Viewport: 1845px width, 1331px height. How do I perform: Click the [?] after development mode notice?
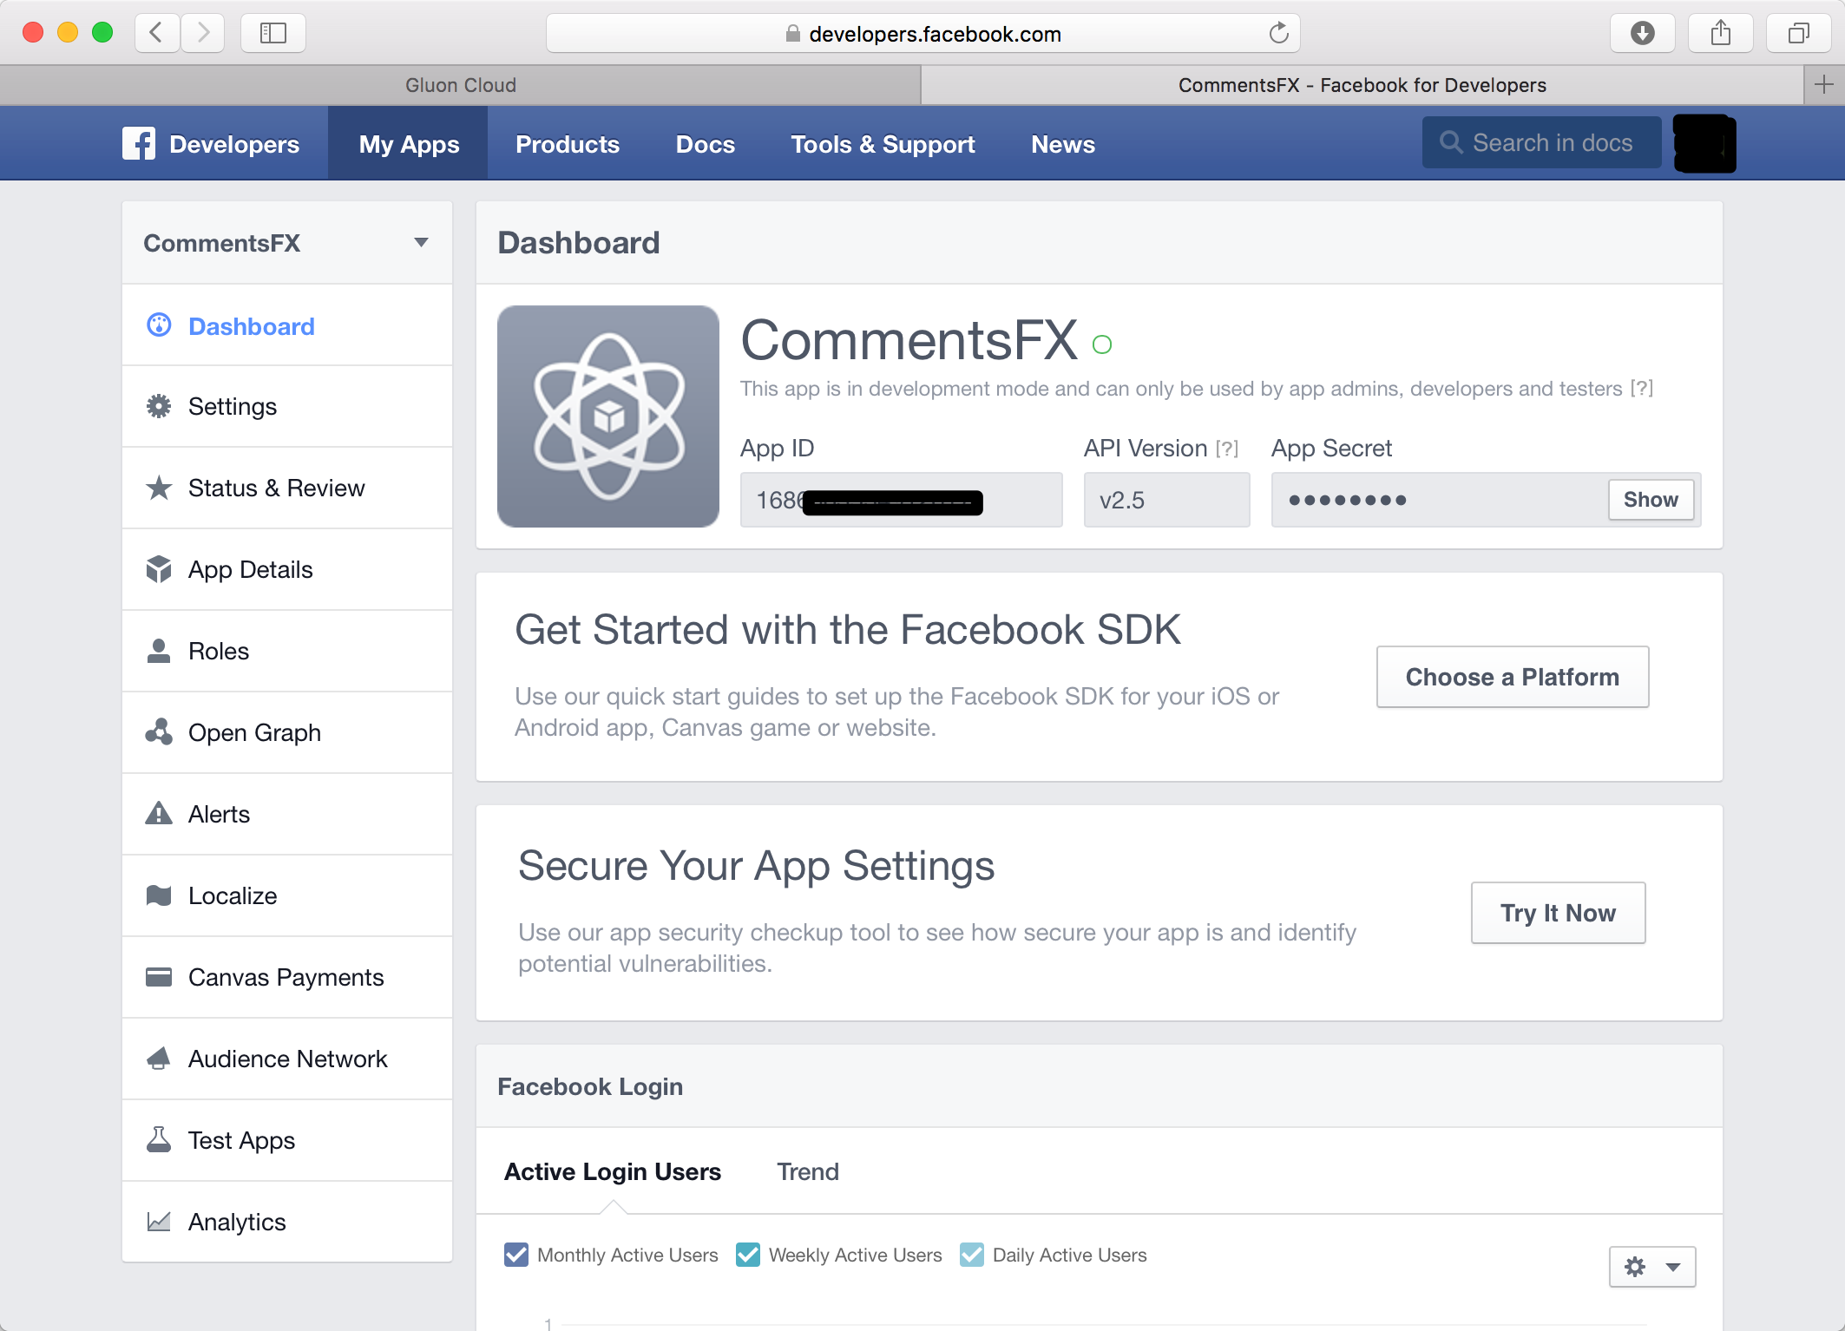point(1642,388)
